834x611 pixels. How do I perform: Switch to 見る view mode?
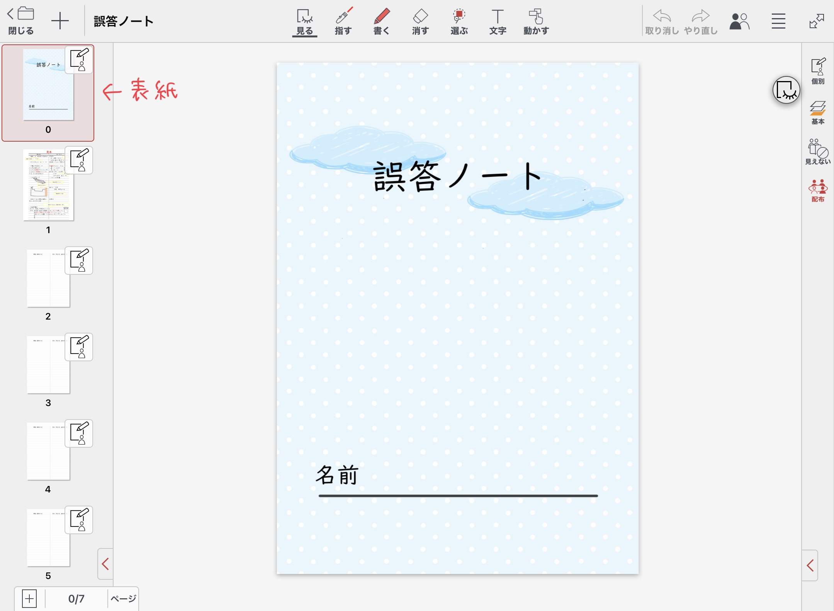(x=304, y=21)
